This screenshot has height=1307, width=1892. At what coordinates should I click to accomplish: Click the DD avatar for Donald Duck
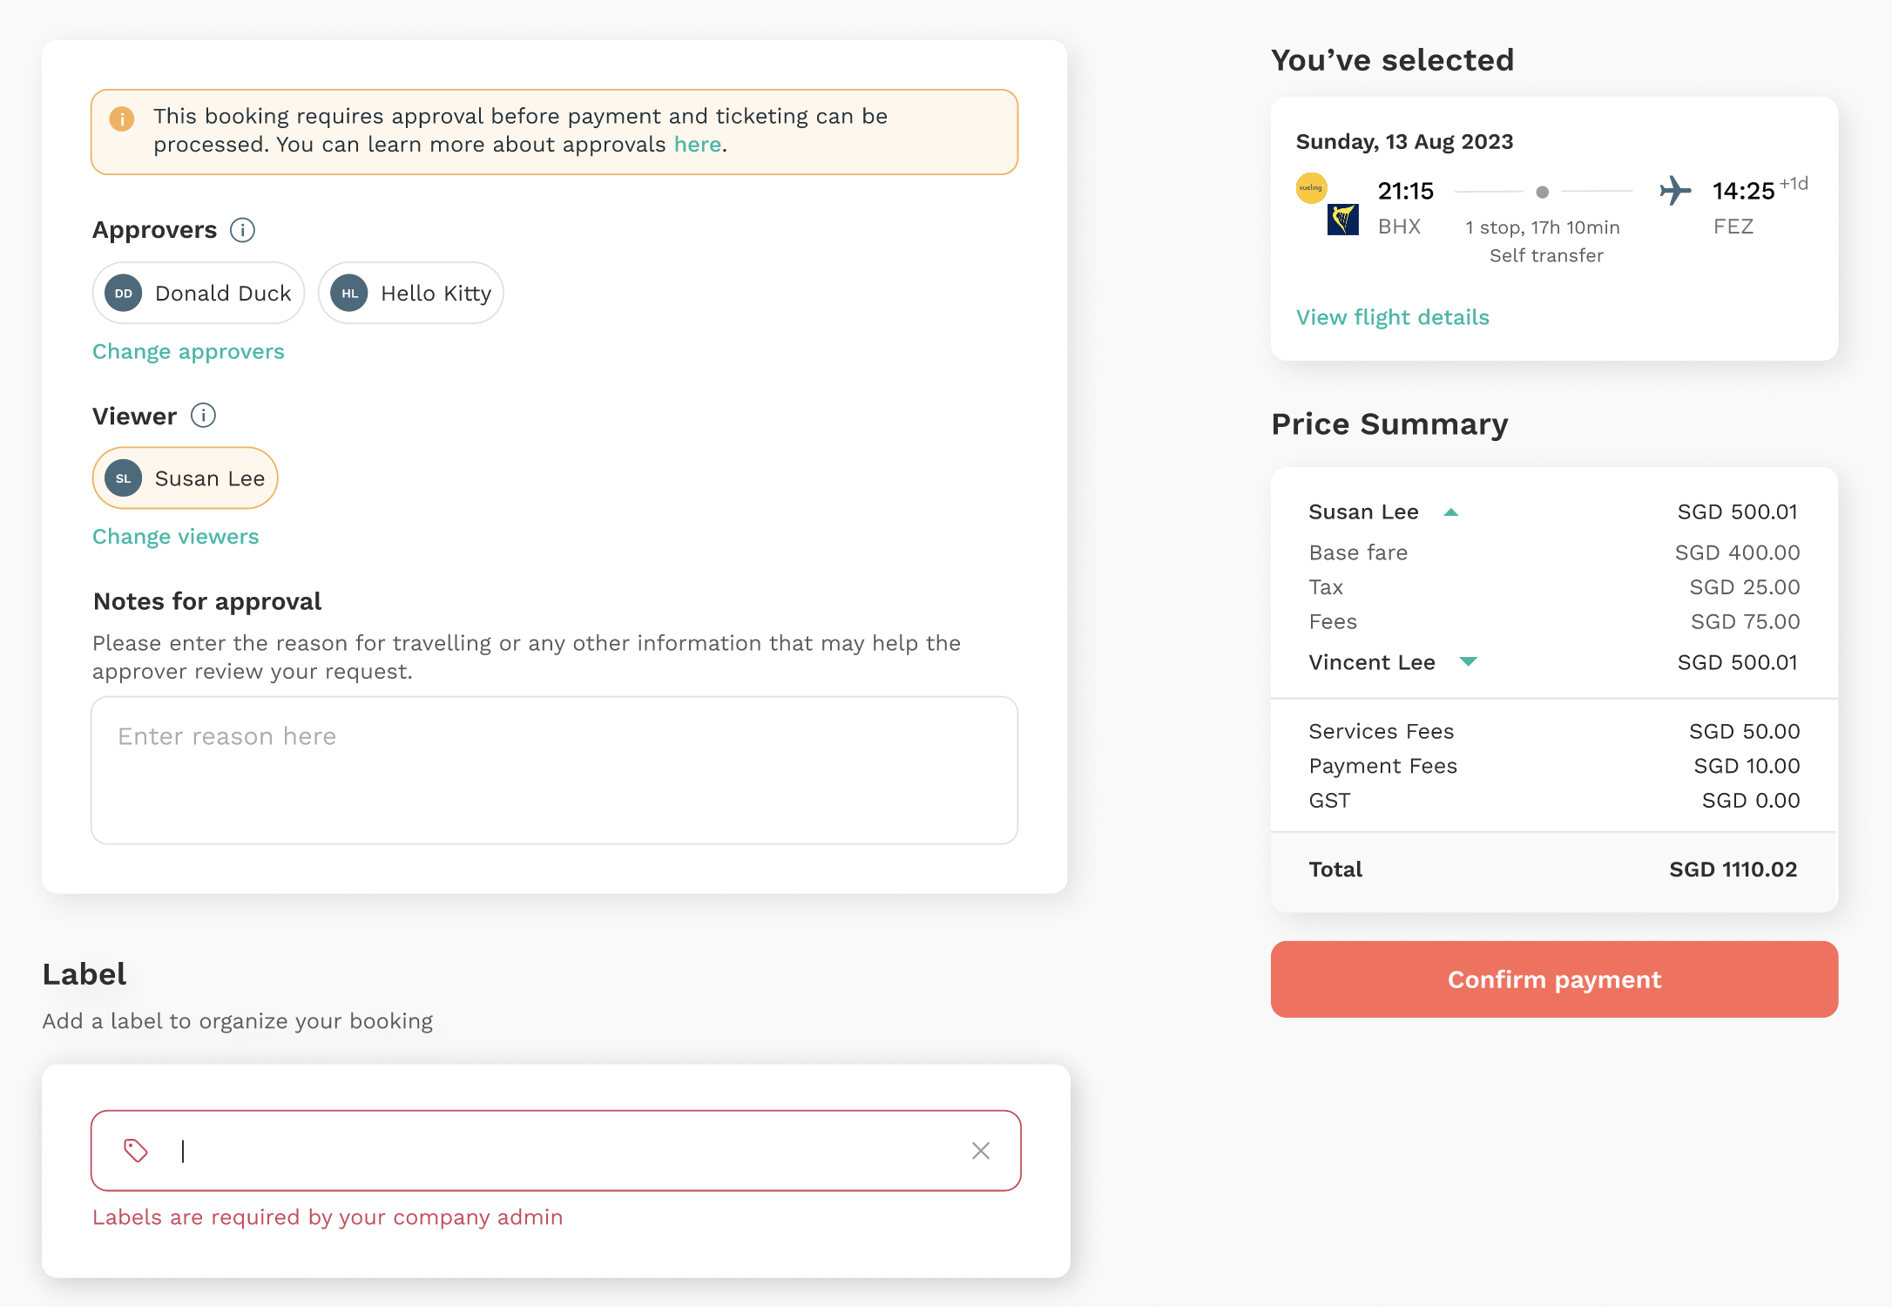(124, 294)
